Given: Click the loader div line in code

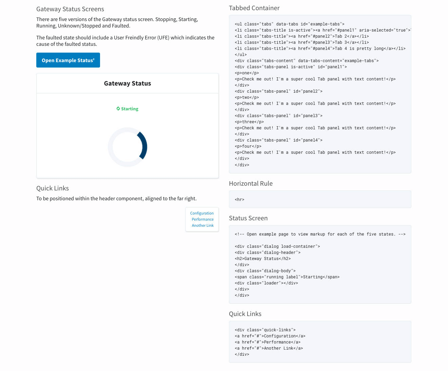Looking at the screenshot, I should (266, 283).
